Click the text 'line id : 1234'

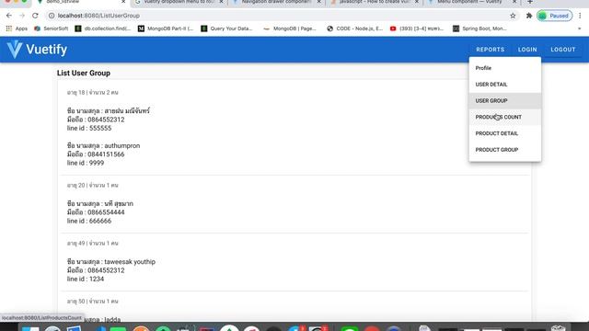86,279
